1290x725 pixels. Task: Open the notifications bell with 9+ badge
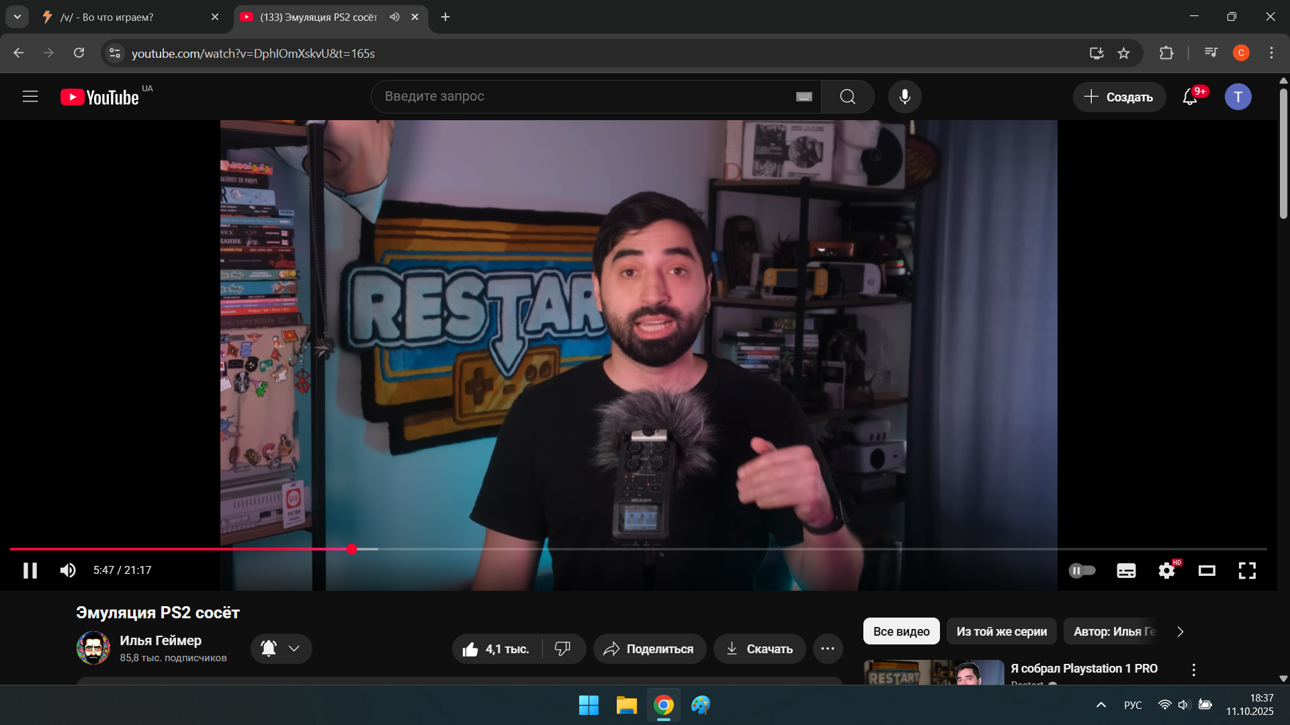tap(1190, 97)
